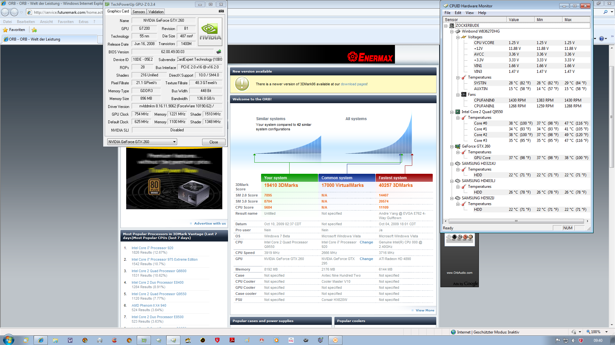Click the favorites star icon
The width and height of the screenshot is (615, 345).
tap(5, 30)
